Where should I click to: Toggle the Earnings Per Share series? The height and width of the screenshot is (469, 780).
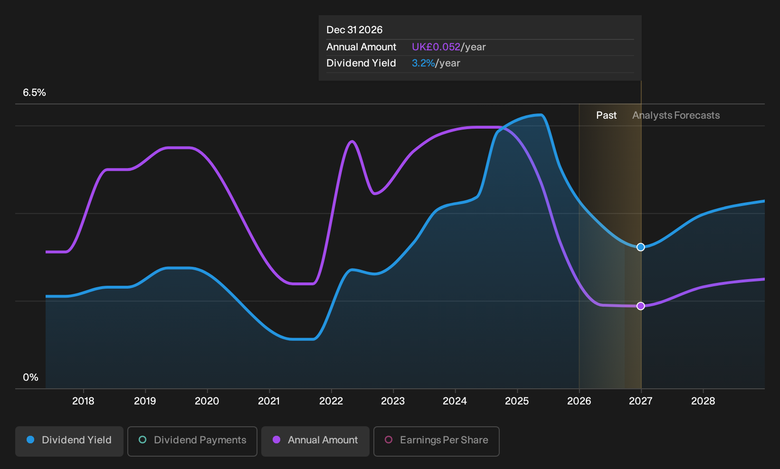click(x=437, y=441)
